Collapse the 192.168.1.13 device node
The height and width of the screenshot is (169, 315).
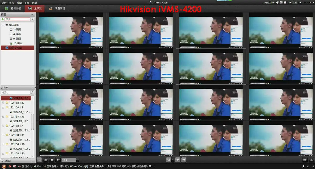point(3,117)
